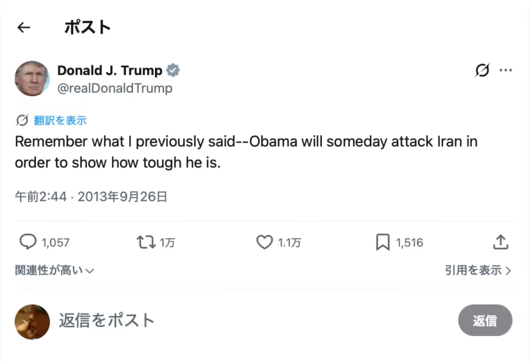
Task: Click the reply speech bubble icon
Action: pyautogui.click(x=28, y=242)
